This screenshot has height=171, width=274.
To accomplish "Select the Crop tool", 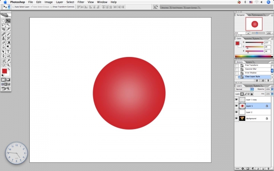I will (x=3, y=29).
